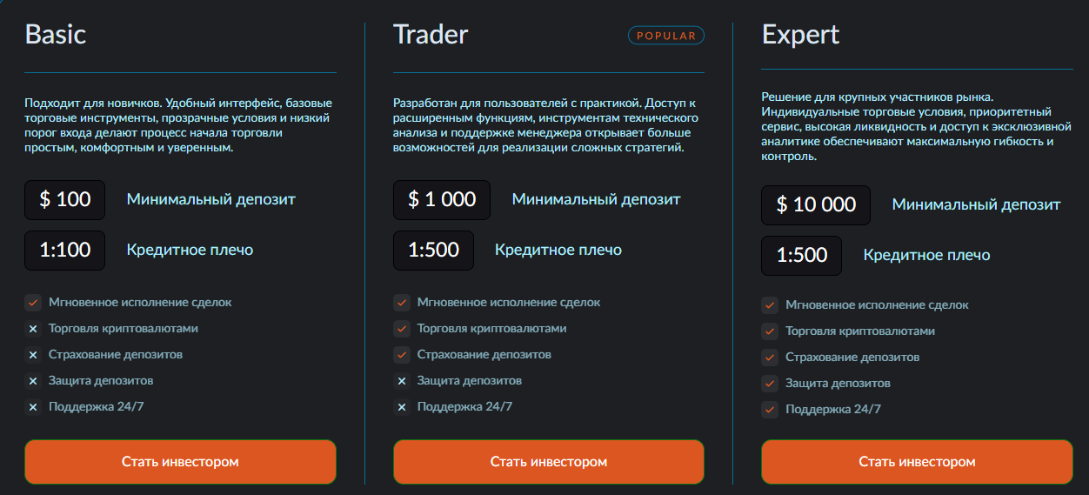Click Basic plan's instant execution checkmark

click(33, 303)
